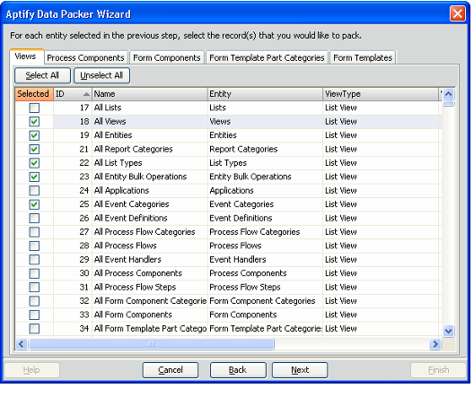Viewport: 474px width, 397px height.
Task: Check the All Lists row checkbox
Action: point(34,108)
